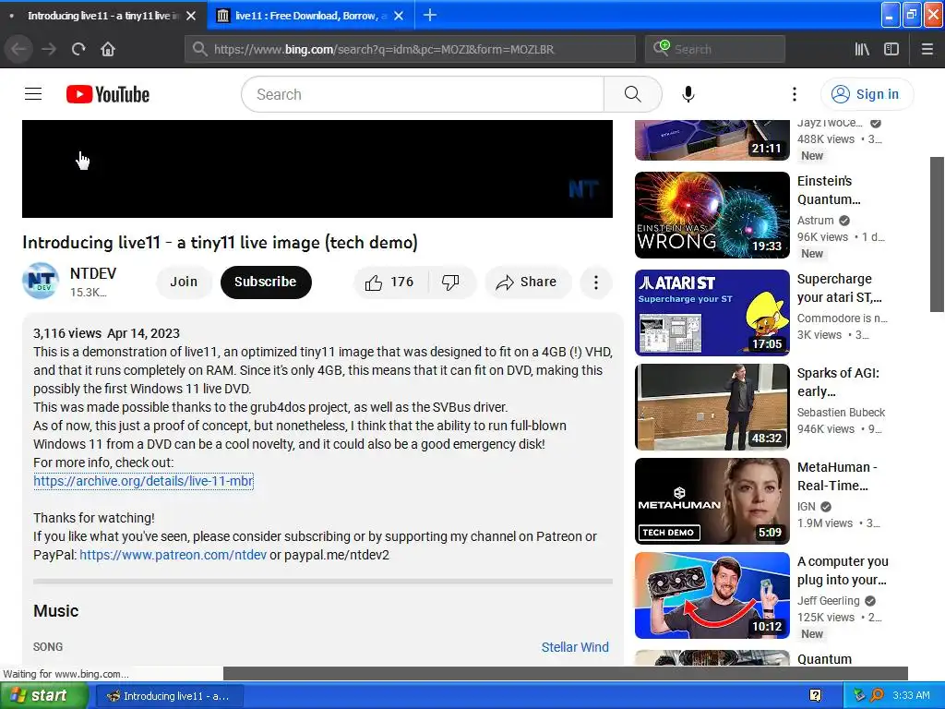Click the Share button
Viewport: 945px width, 709px height.
click(x=526, y=282)
